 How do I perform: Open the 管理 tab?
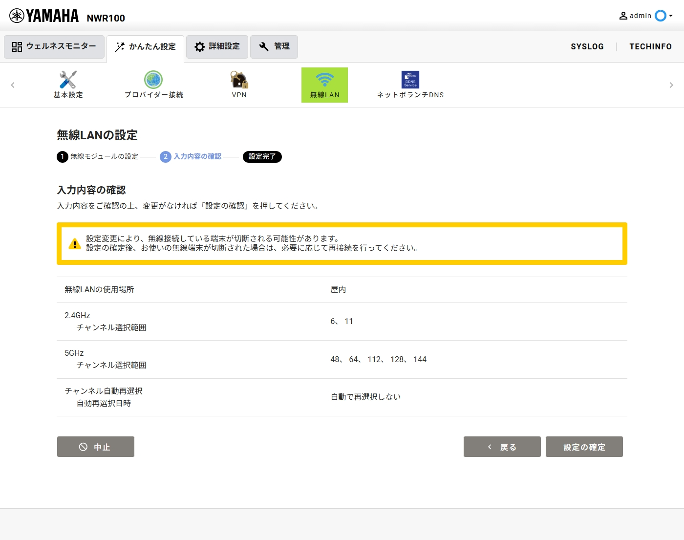click(274, 46)
